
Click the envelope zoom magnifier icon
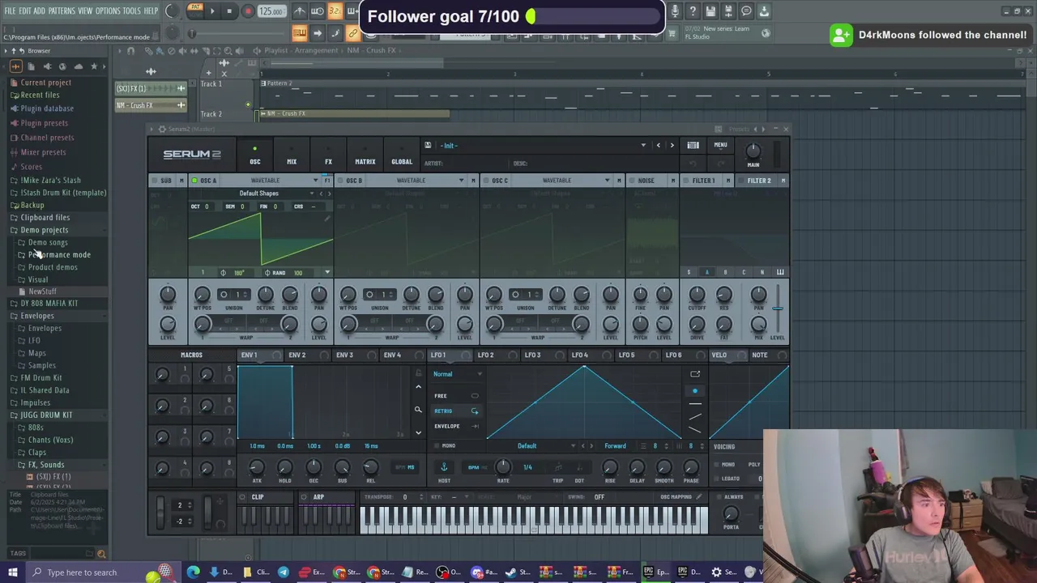click(418, 410)
